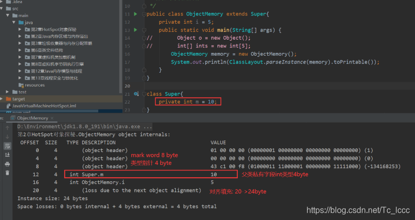Click fold end marker at line 23
415x220 pixels.
[x=144, y=110]
